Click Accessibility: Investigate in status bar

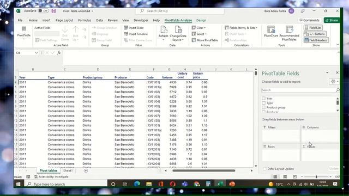click(x=51, y=177)
